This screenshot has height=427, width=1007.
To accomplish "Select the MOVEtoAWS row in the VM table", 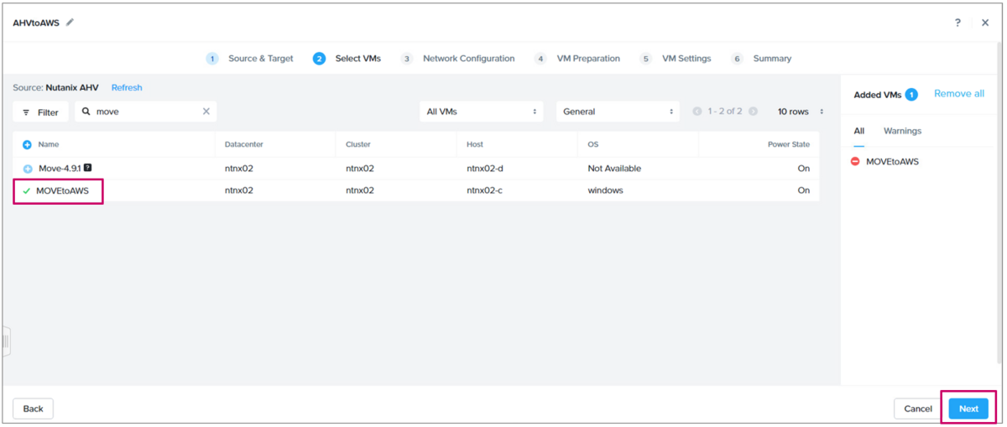I will pos(416,190).
